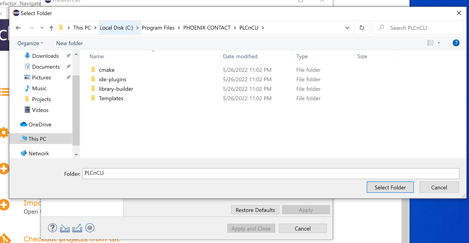
Task: Select the library-builder folder
Action: coord(116,89)
